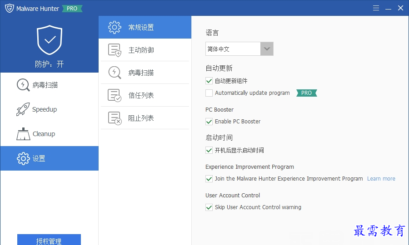409x245 pixels.
Task: Click the 防护：开 status text
Action: click(x=49, y=64)
